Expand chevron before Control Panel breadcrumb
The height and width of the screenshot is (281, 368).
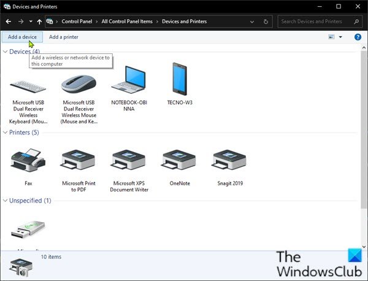[57, 21]
